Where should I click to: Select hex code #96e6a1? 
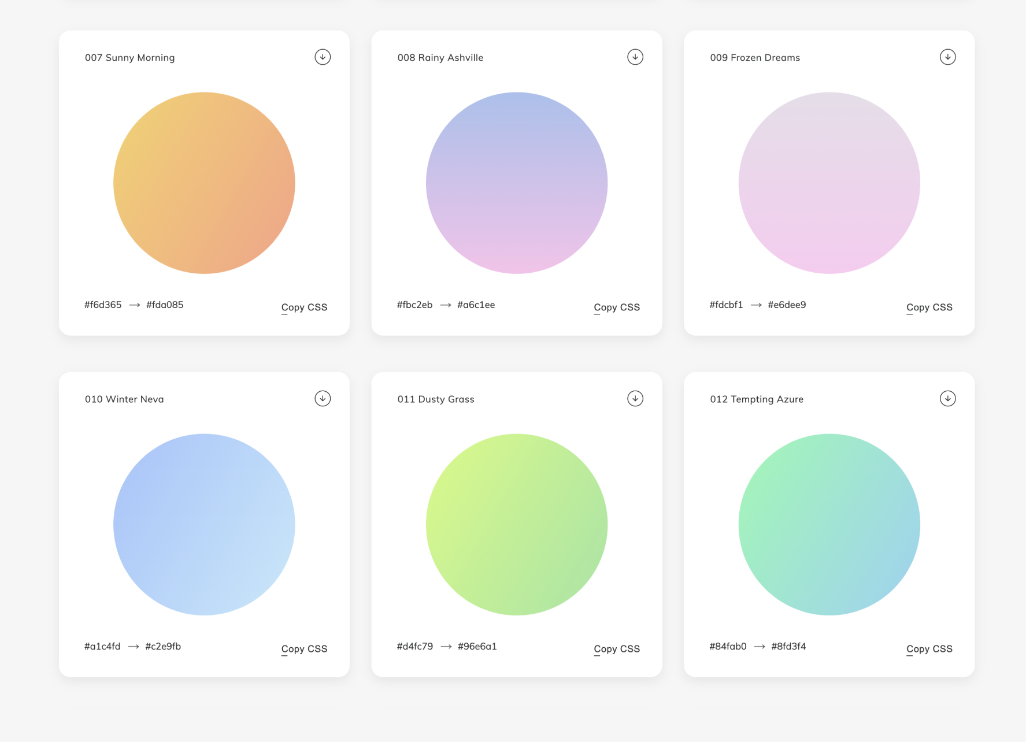point(477,646)
